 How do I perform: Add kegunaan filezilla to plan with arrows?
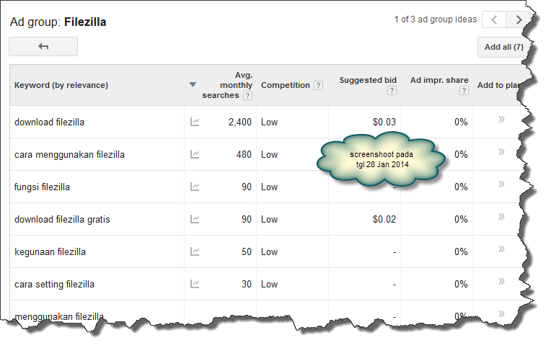(x=501, y=250)
